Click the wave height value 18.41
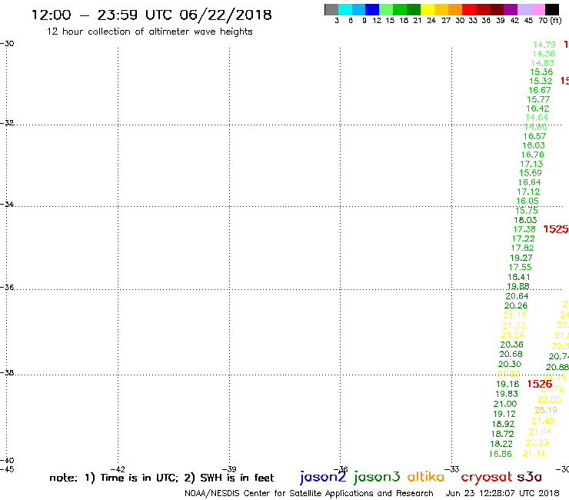The image size is (569, 500). click(x=519, y=277)
